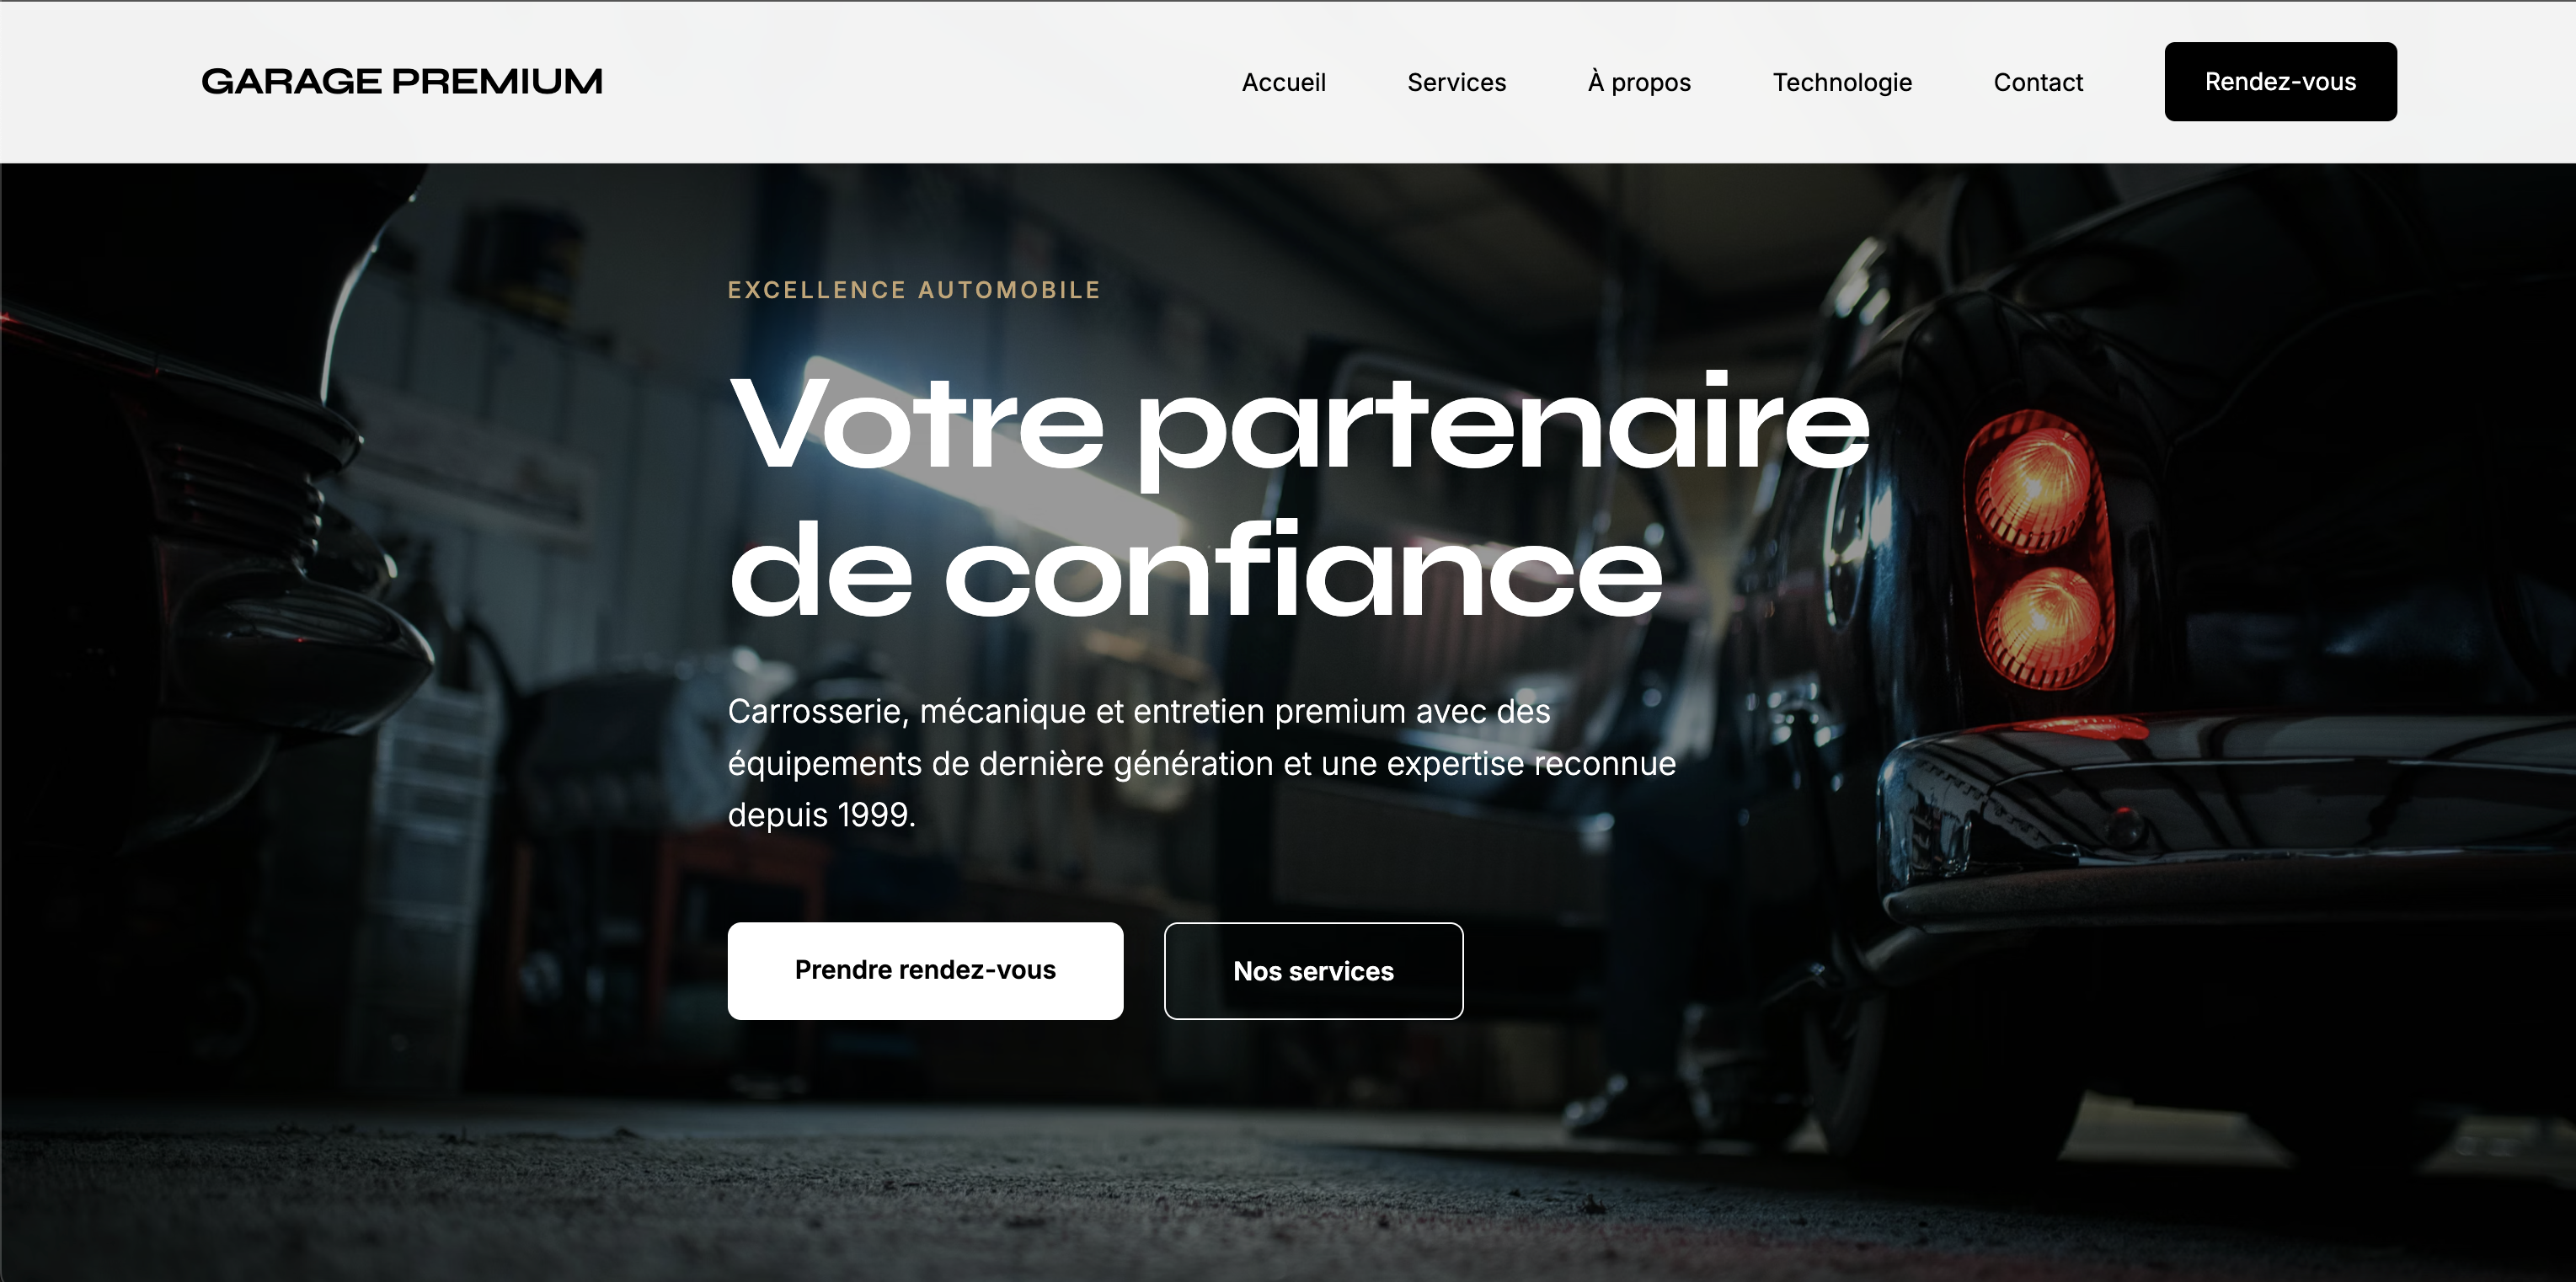Screen dimensions: 2576x1282
Task: Click the GARAGE PREMIUM logo
Action: (402, 81)
